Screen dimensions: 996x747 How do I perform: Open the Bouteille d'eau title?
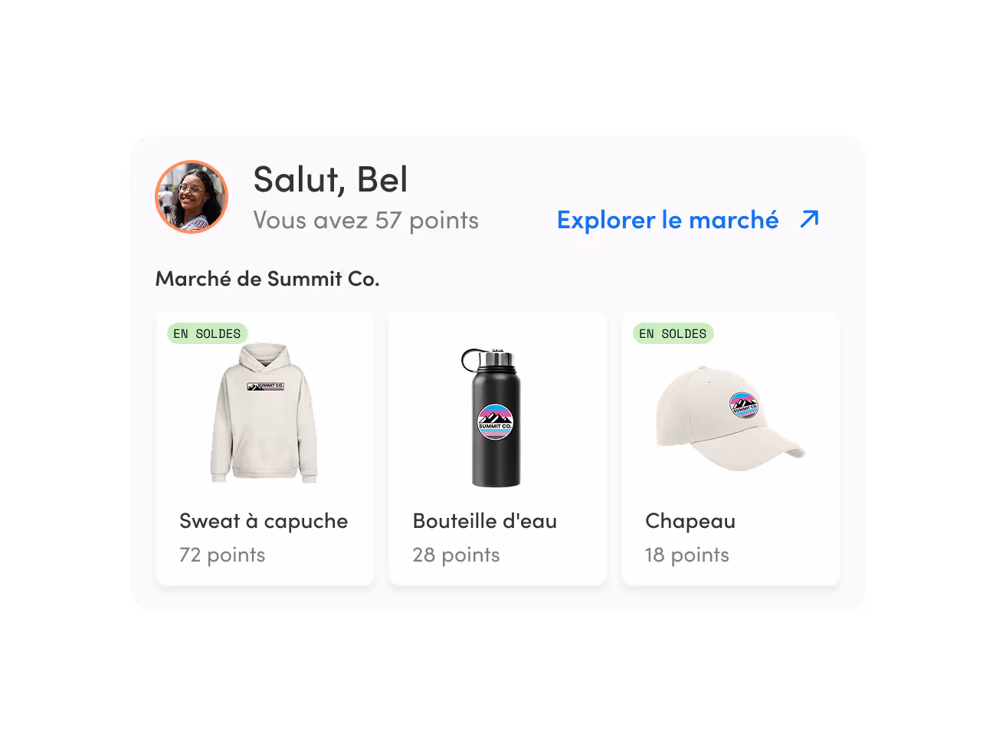click(x=485, y=521)
